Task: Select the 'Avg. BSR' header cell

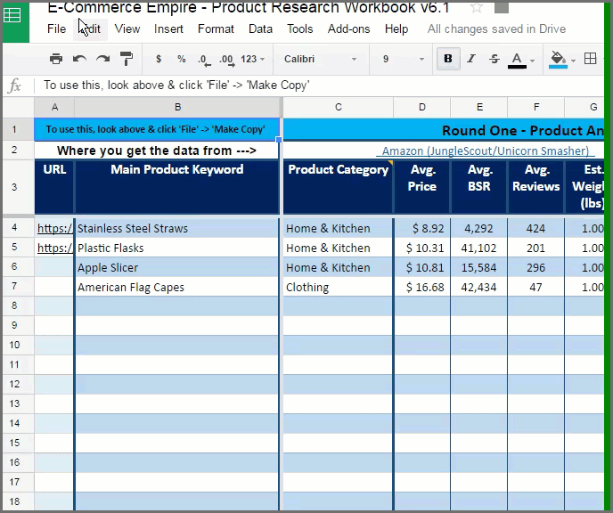Action: coord(479,187)
